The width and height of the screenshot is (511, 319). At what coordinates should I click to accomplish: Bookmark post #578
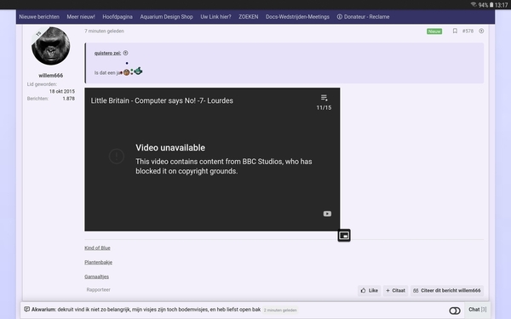[455, 31]
